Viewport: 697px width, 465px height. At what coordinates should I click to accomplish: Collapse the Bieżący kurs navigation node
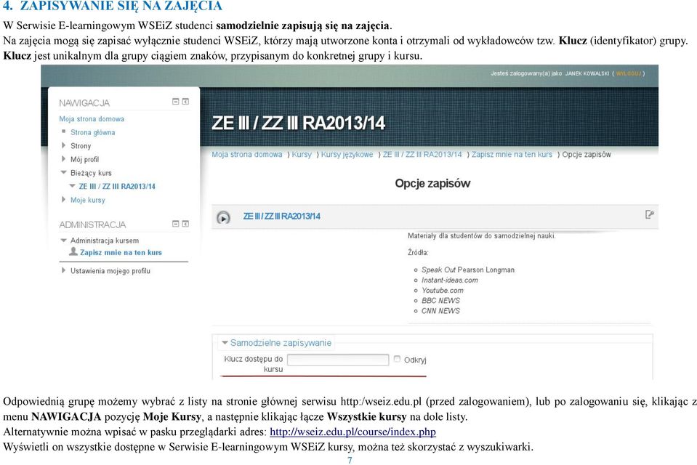point(63,172)
